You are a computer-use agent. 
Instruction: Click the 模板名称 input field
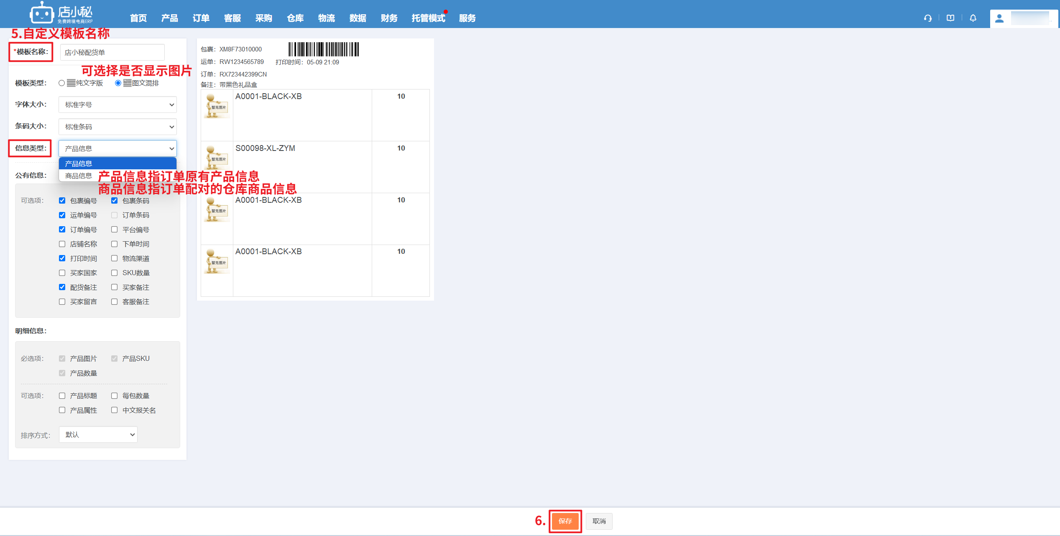click(112, 53)
